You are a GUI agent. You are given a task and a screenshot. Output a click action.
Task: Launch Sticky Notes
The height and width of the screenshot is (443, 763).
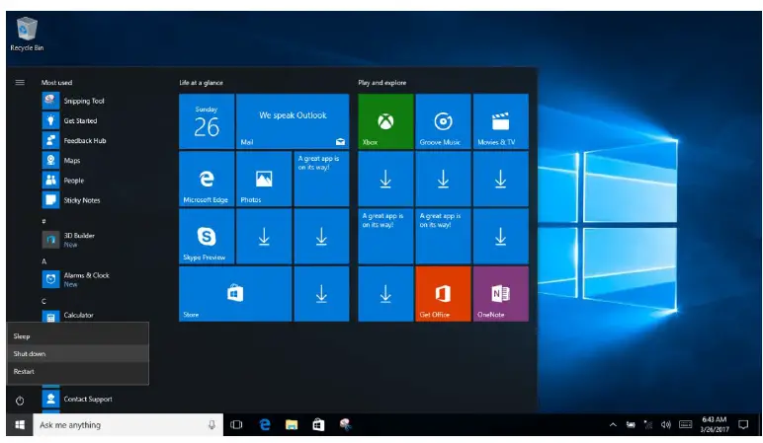tap(71, 200)
